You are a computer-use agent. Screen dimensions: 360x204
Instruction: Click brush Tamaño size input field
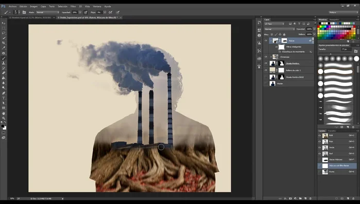coord(347,49)
